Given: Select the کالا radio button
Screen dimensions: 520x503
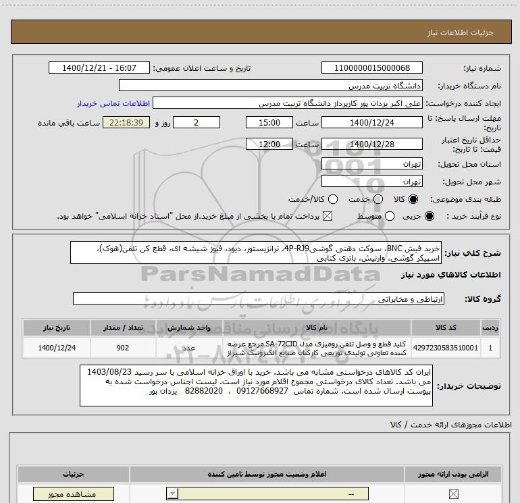Looking at the screenshot, I should 413,199.
